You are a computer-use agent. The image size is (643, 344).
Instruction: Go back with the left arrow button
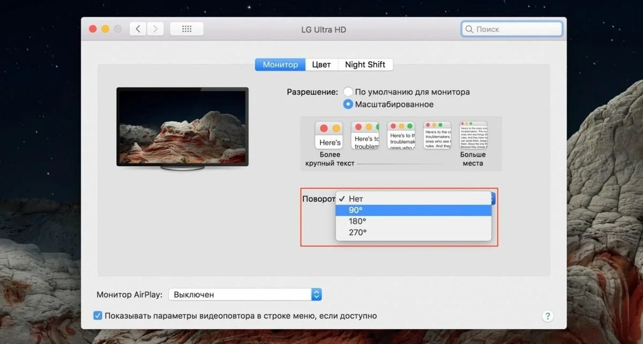(138, 29)
